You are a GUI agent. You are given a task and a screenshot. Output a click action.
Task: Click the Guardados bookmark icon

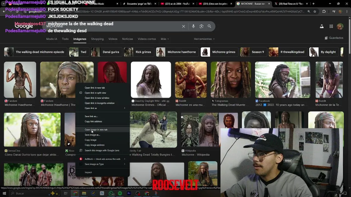326,38
